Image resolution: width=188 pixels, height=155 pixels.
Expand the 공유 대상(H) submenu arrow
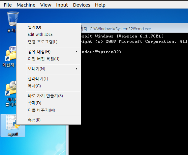(x=77, y=52)
